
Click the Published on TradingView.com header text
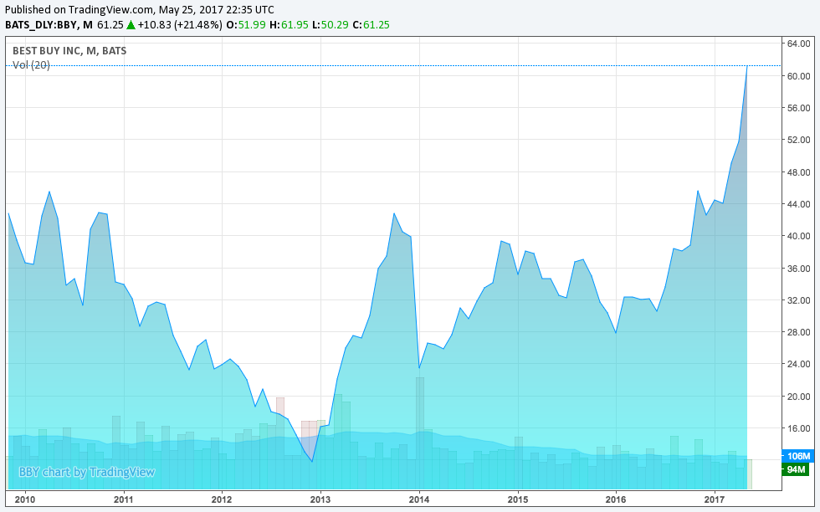point(139,9)
